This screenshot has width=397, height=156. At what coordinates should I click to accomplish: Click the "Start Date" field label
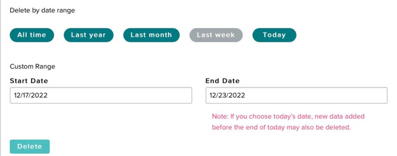point(29,81)
